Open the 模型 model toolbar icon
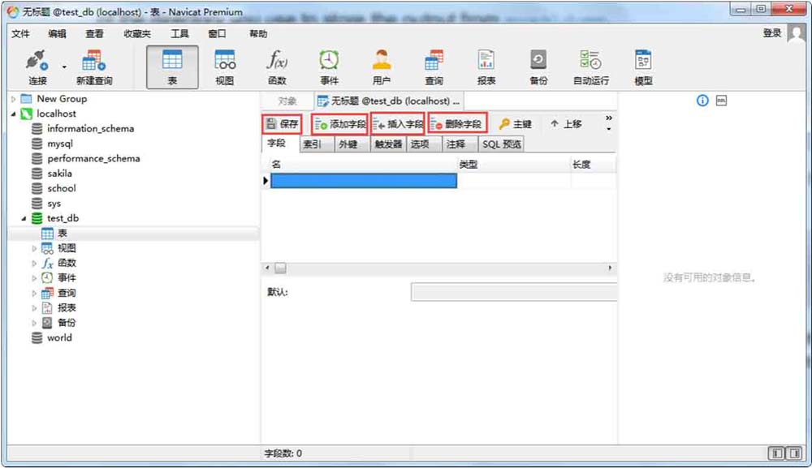 click(643, 67)
